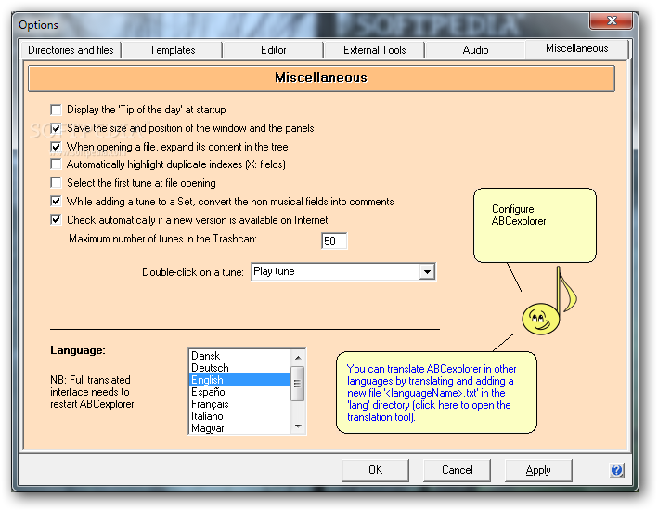
Task: Switch to the Audio tab
Action: tap(475, 50)
